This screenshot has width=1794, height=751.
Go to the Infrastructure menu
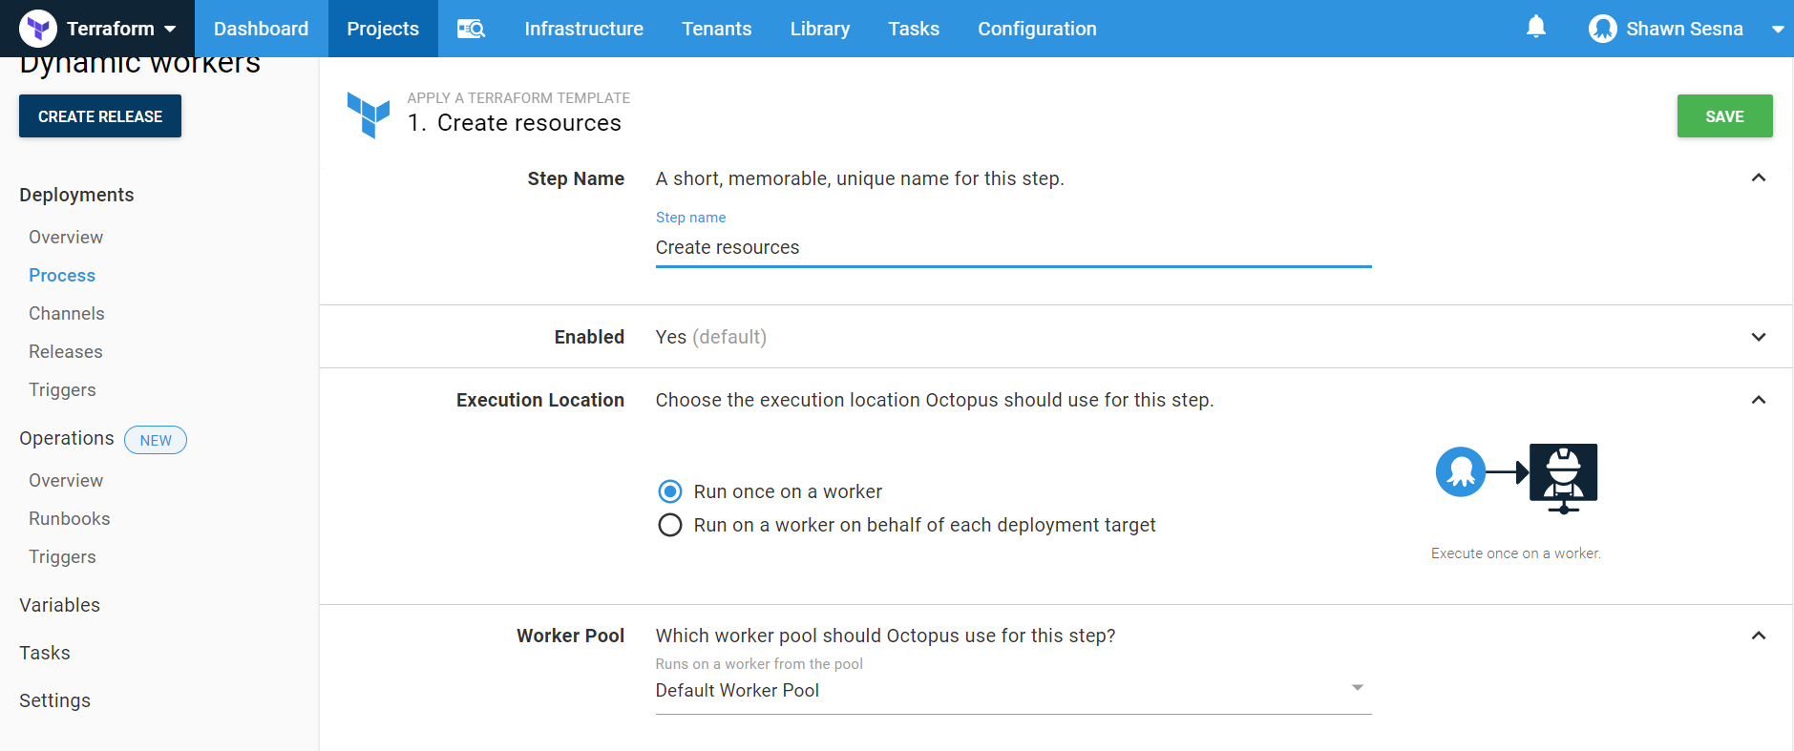583,29
